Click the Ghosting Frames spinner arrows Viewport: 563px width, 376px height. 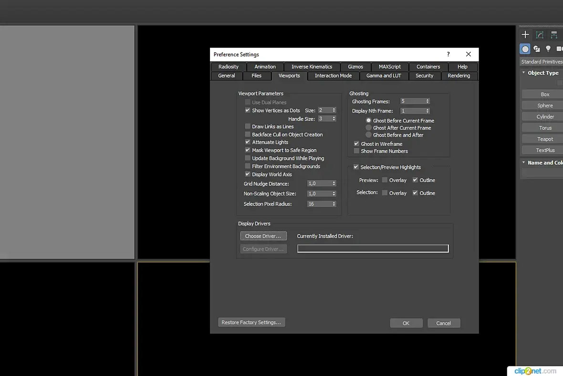point(427,101)
